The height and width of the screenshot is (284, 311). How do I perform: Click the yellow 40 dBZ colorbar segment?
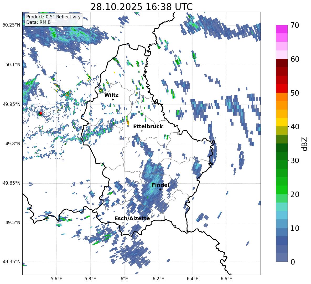282,122
